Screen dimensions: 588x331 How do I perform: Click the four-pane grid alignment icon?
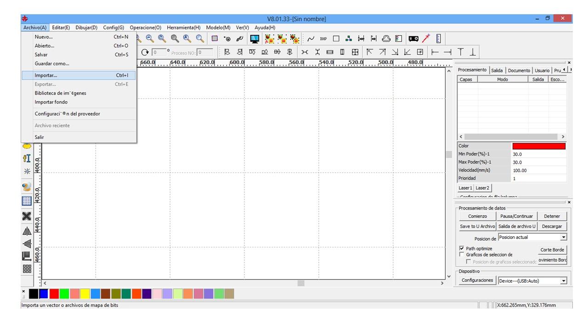tap(355, 52)
